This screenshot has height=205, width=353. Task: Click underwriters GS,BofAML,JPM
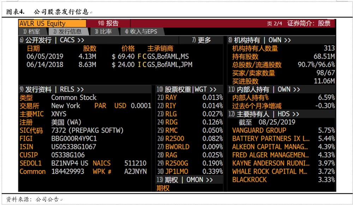point(170,65)
